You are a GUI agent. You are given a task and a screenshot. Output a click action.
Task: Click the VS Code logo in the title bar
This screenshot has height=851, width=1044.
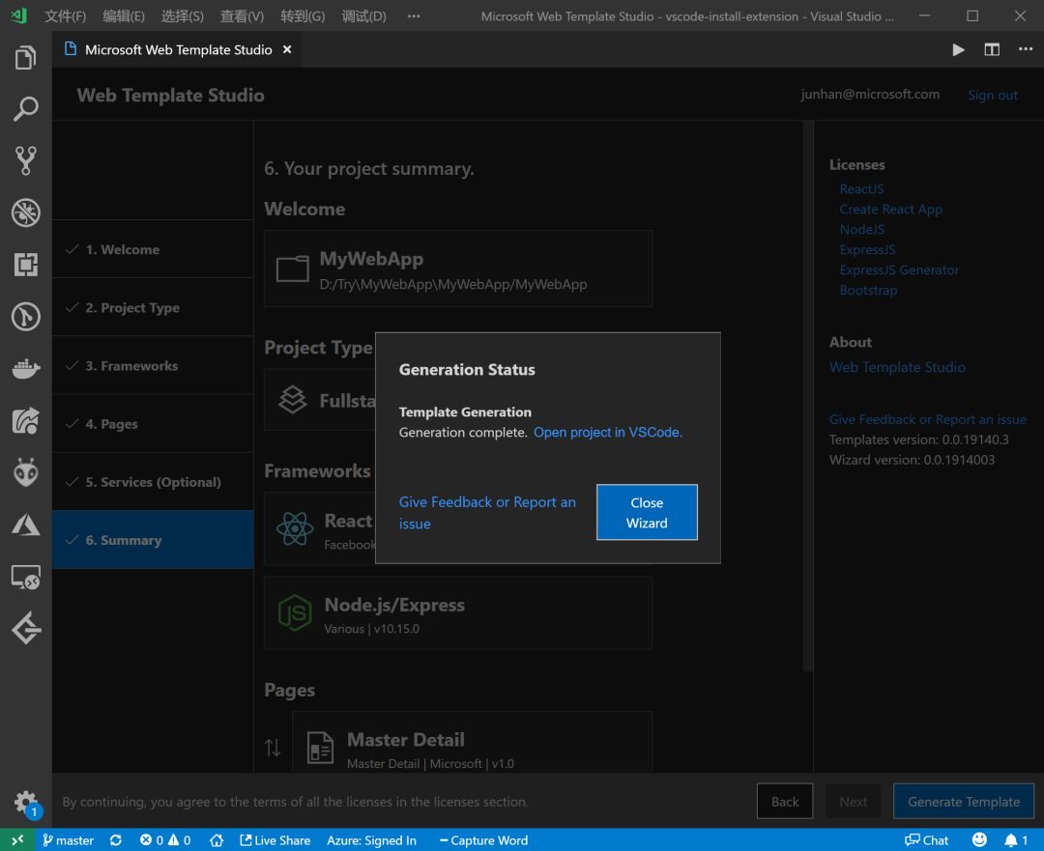[x=18, y=16]
